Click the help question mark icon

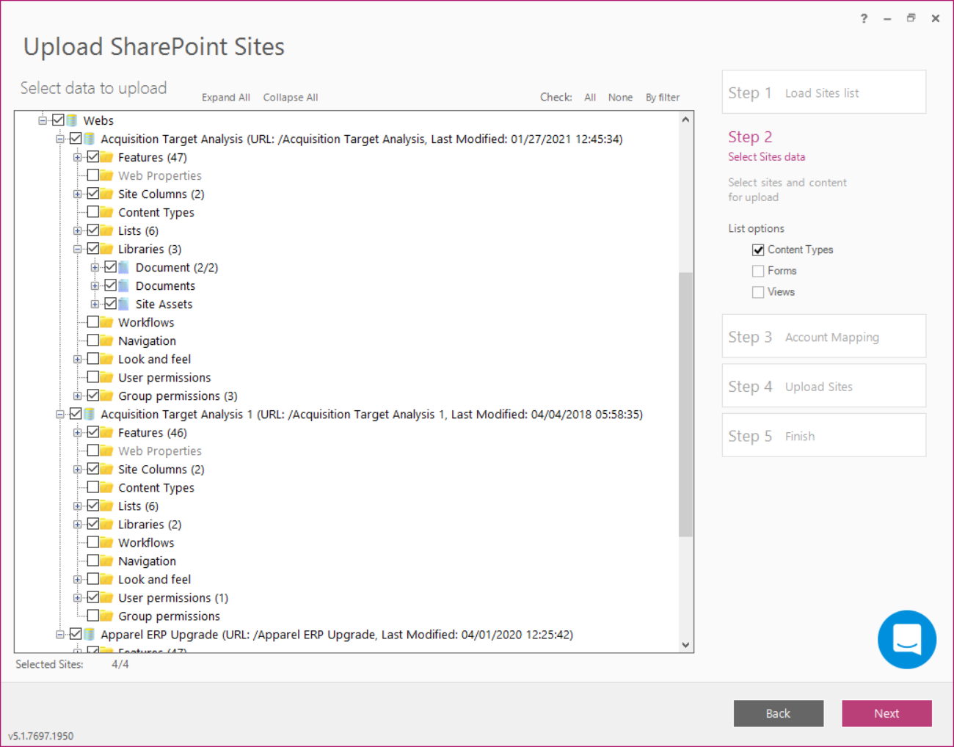pyautogui.click(x=864, y=18)
